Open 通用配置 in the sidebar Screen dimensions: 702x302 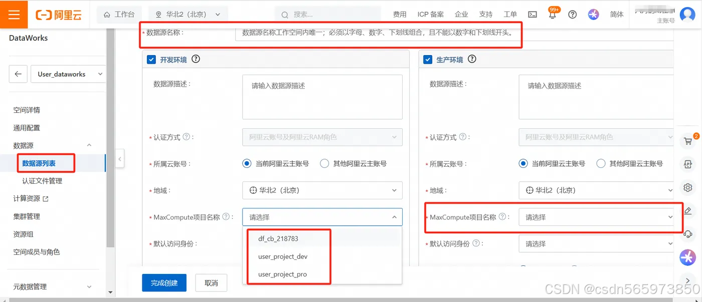pyautogui.click(x=27, y=128)
